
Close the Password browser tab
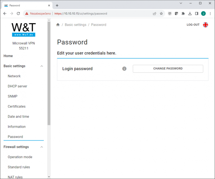pyautogui.click(x=49, y=6)
